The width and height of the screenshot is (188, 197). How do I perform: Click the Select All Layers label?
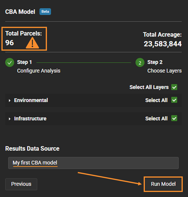149,87
